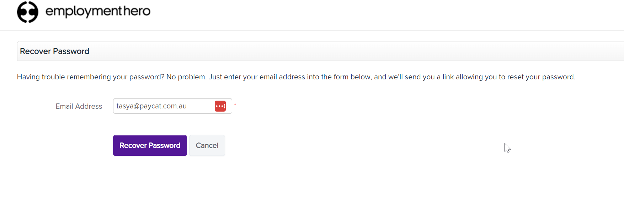The image size is (624, 197).
Task: Click the phrase "Just enter your email address"
Action: point(257,77)
